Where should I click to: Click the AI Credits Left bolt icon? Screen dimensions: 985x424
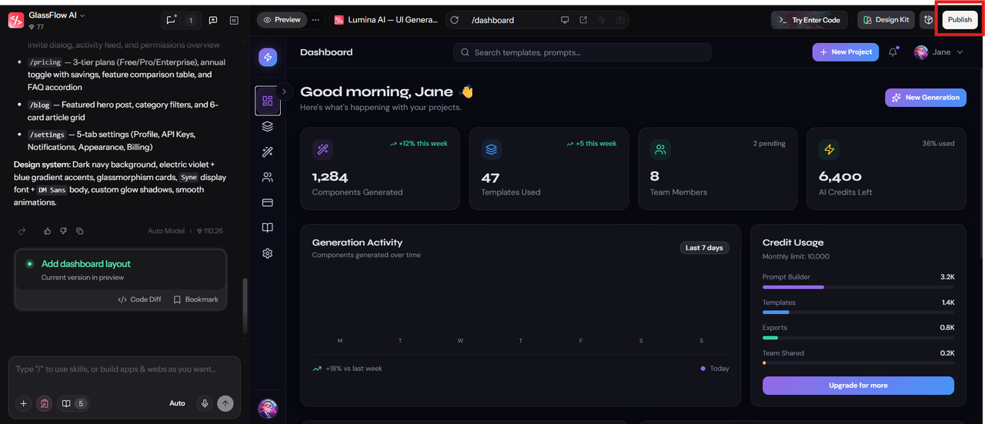pos(829,149)
